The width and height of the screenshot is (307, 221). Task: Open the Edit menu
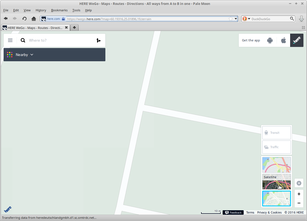coord(16,10)
